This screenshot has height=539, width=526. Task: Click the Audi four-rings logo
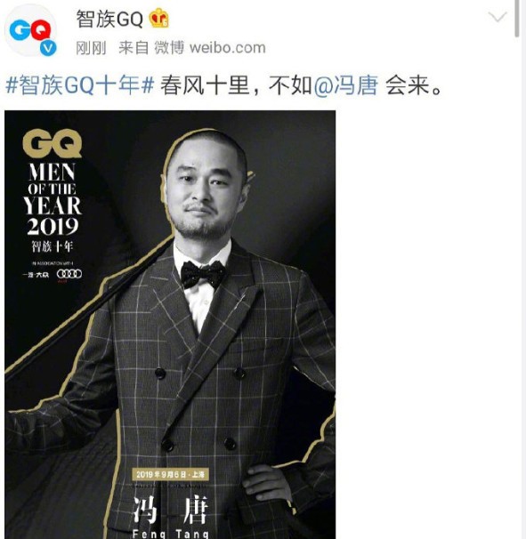(x=69, y=274)
